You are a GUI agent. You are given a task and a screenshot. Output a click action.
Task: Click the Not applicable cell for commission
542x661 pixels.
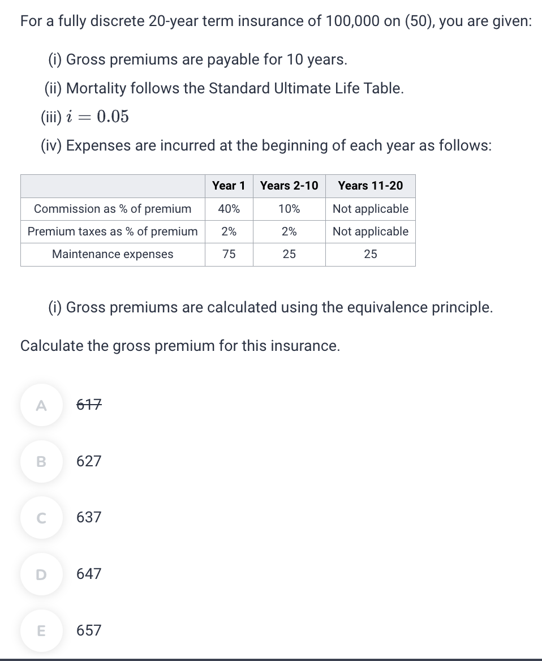tap(370, 209)
